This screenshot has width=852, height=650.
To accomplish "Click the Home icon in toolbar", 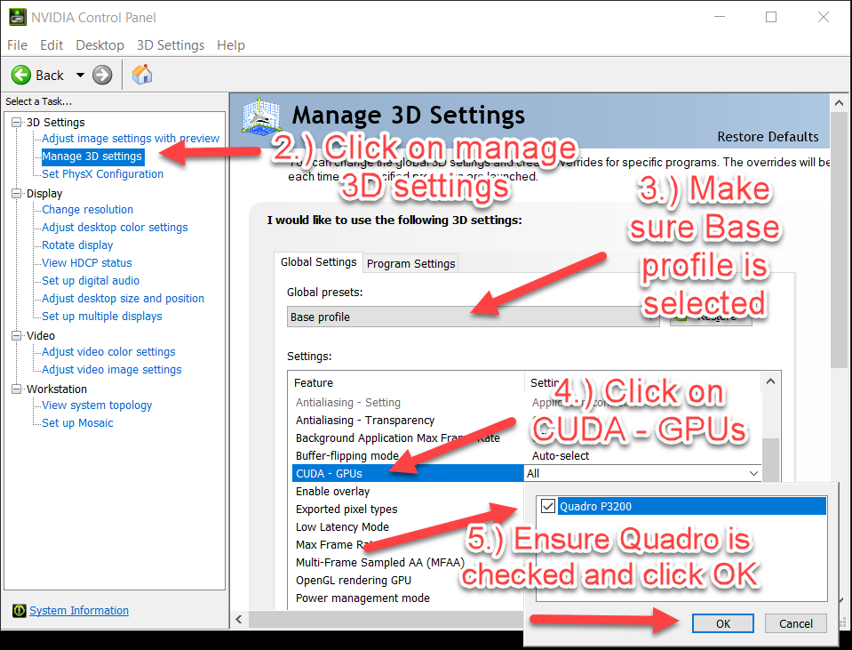I will pos(142,75).
